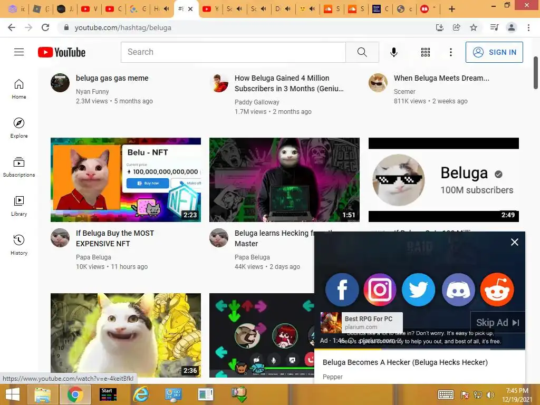
Task: Open 'Best RPG For PC' ad card
Action: [x=362, y=323]
